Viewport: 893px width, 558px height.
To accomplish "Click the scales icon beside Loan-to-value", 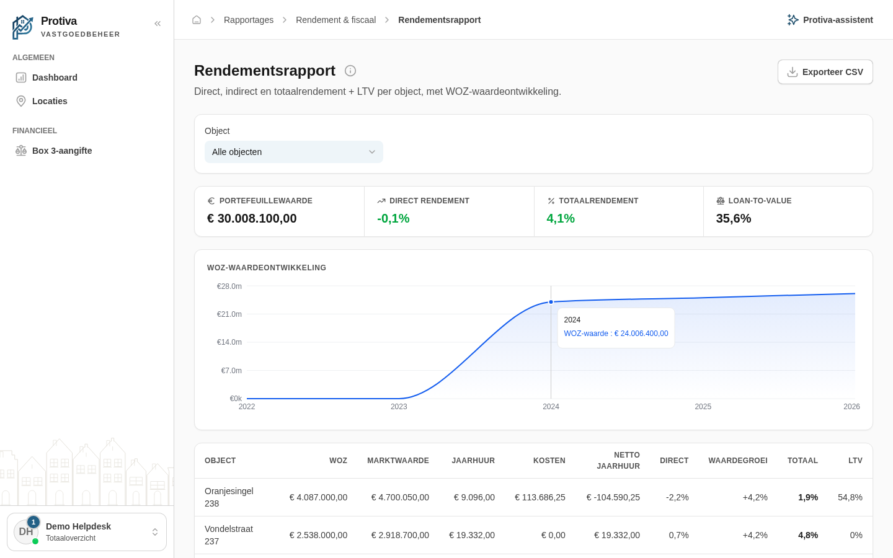I will (721, 201).
